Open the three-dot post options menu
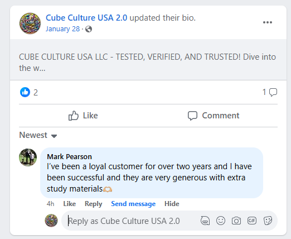 [x=268, y=22]
